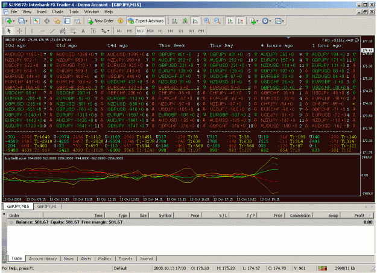Switch chart to line chart
The width and height of the screenshot is (377, 273).
[x=195, y=21]
